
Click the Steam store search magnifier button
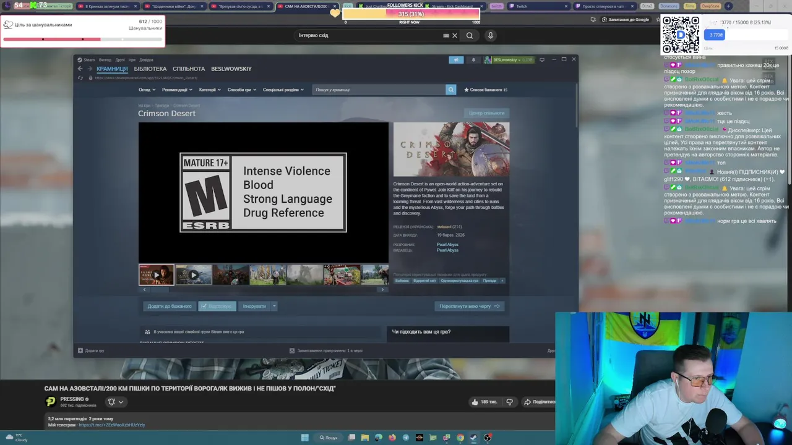pyautogui.click(x=450, y=90)
